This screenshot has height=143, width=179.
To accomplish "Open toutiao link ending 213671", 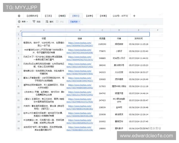I will [80, 58].
